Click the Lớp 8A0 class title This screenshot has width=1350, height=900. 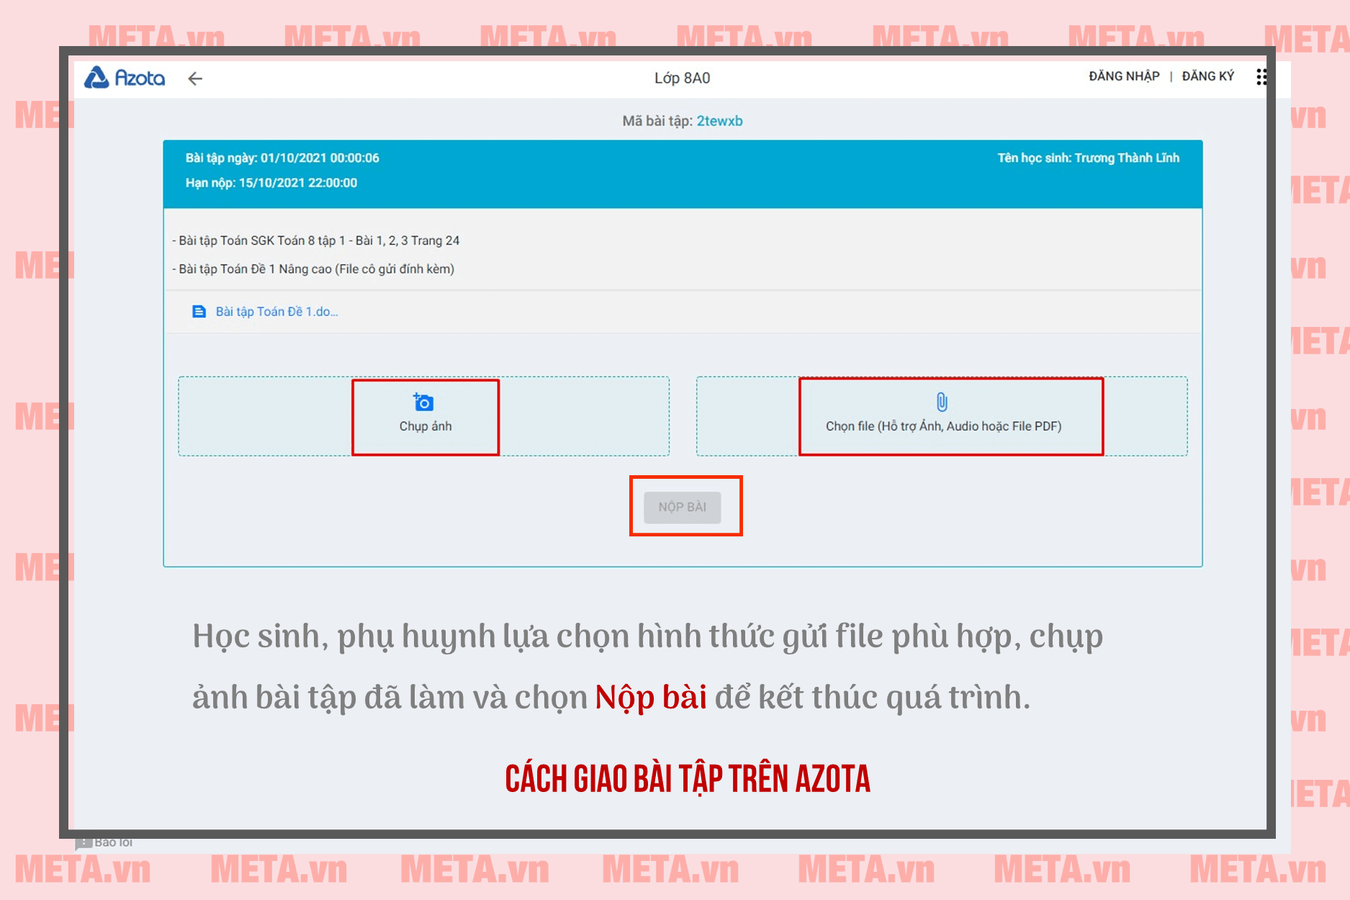(682, 78)
